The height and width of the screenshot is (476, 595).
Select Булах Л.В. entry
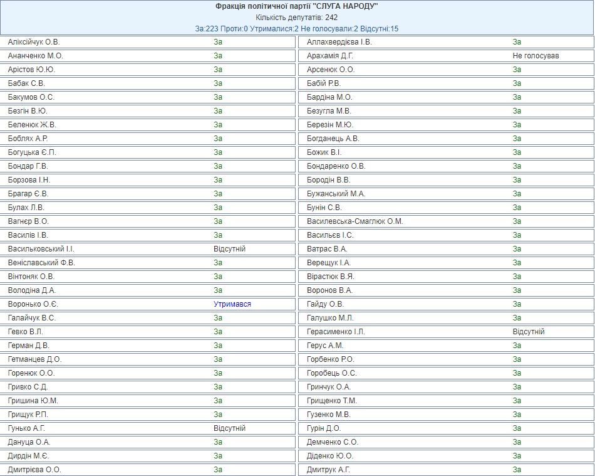[26, 208]
